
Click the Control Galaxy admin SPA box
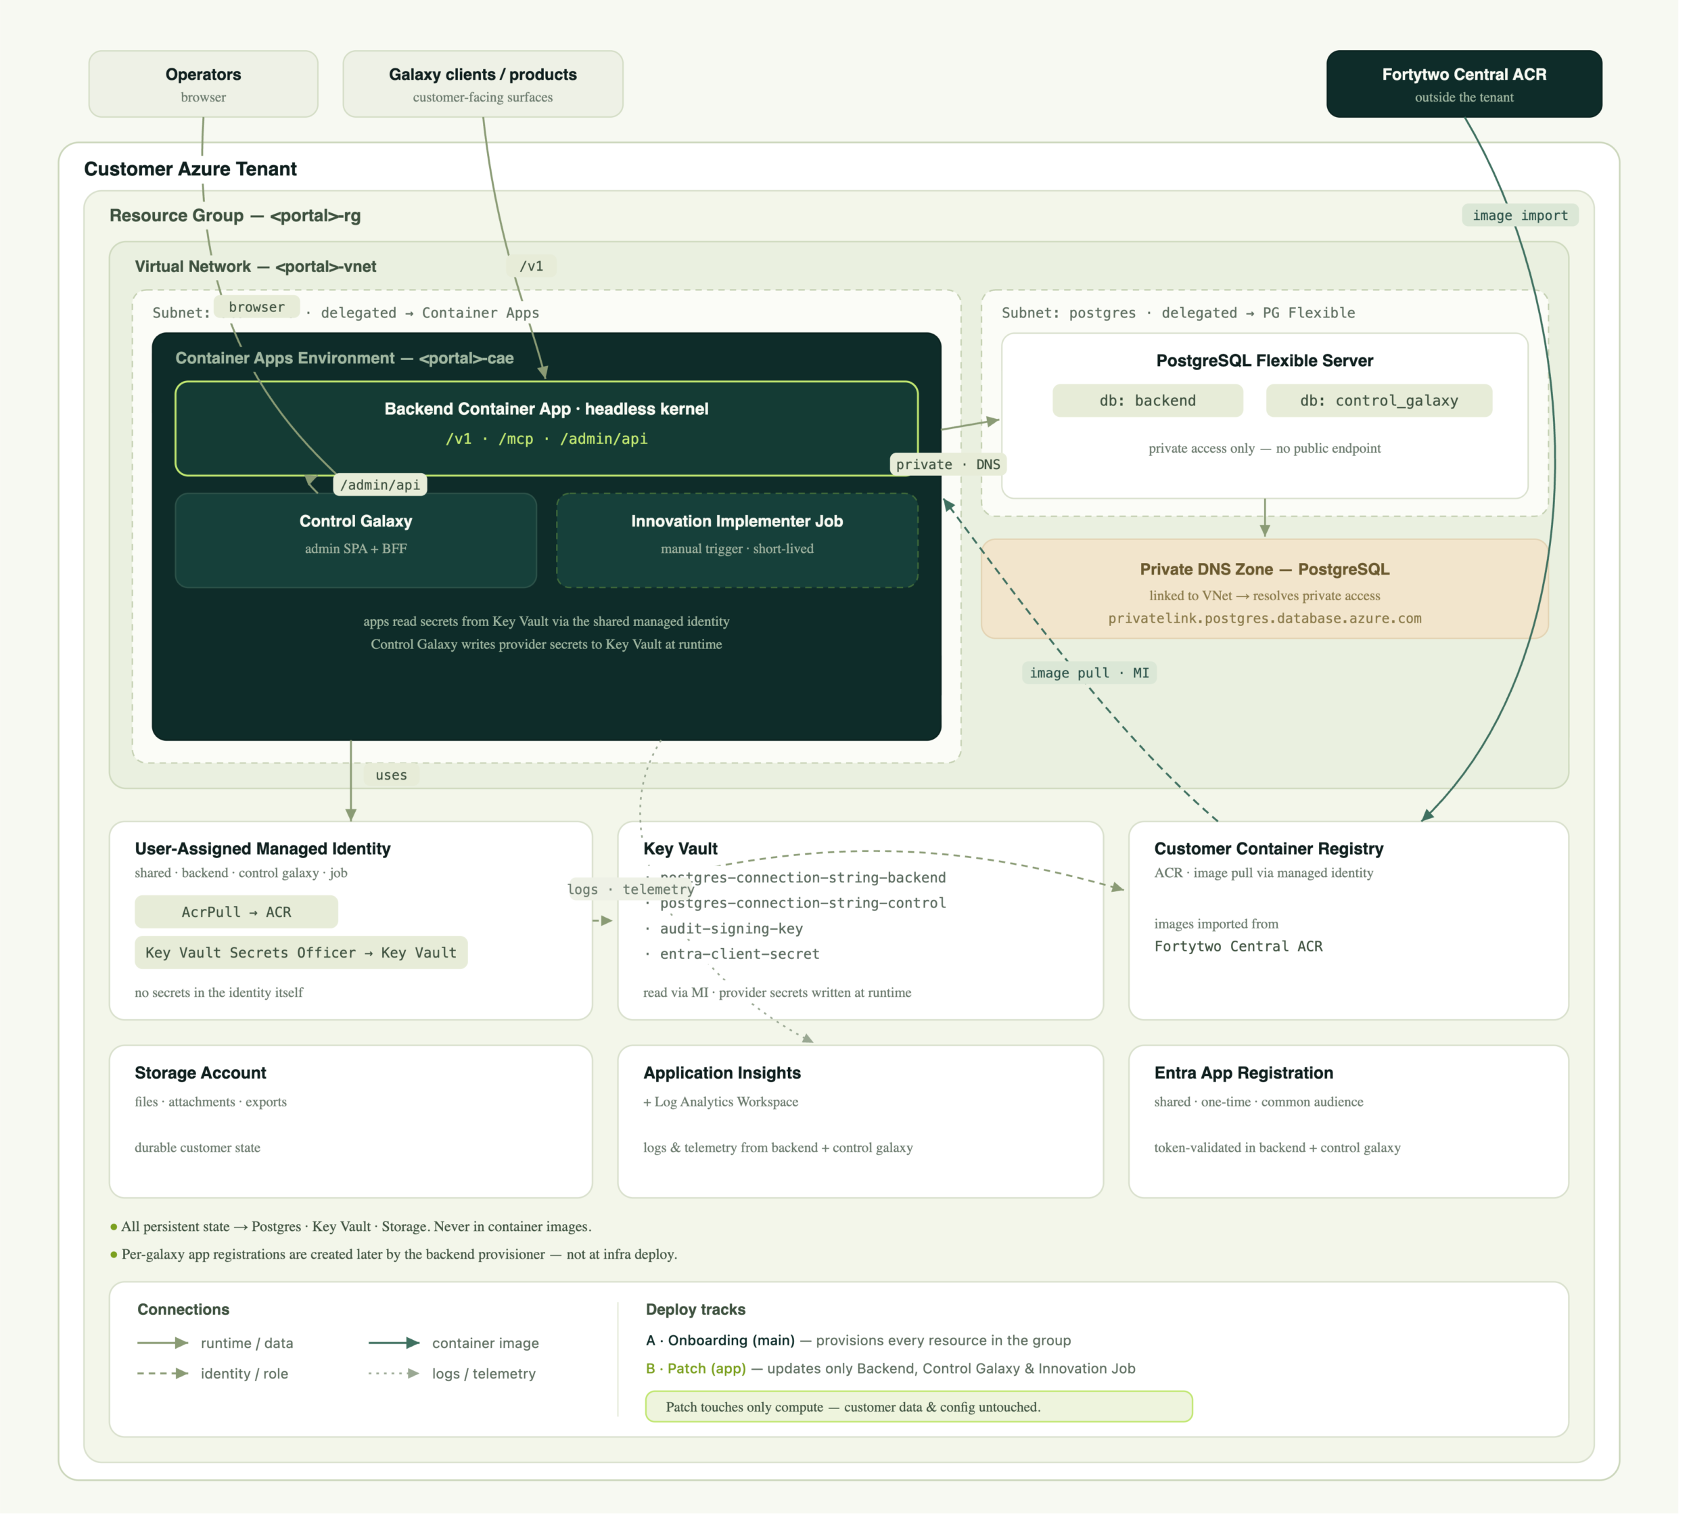[x=355, y=540]
